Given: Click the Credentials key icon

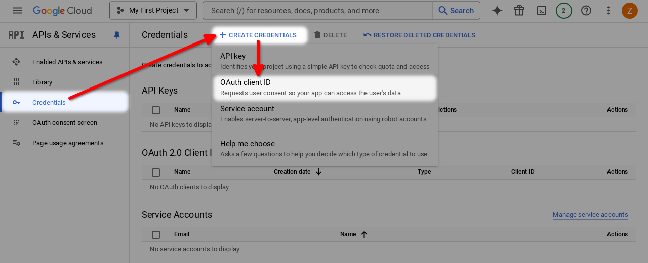Looking at the screenshot, I should pos(16,102).
